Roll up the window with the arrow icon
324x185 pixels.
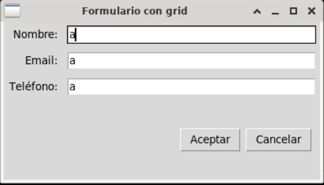click(257, 12)
